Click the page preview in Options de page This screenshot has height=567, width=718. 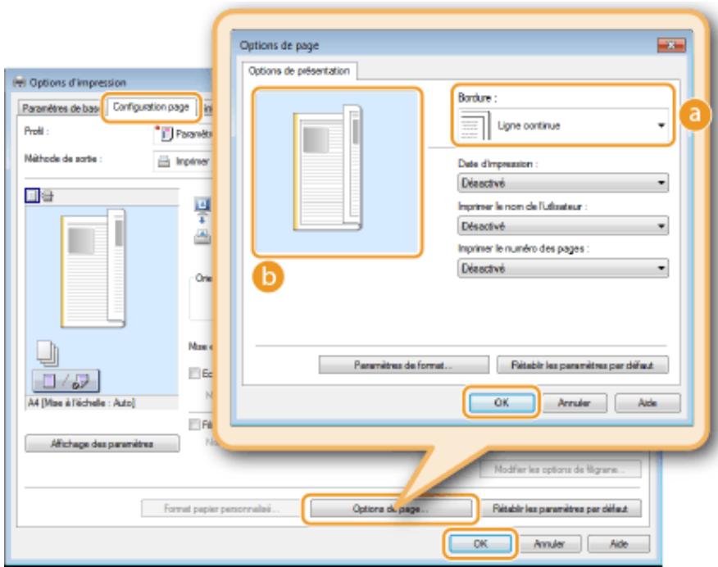pyautogui.click(x=337, y=172)
